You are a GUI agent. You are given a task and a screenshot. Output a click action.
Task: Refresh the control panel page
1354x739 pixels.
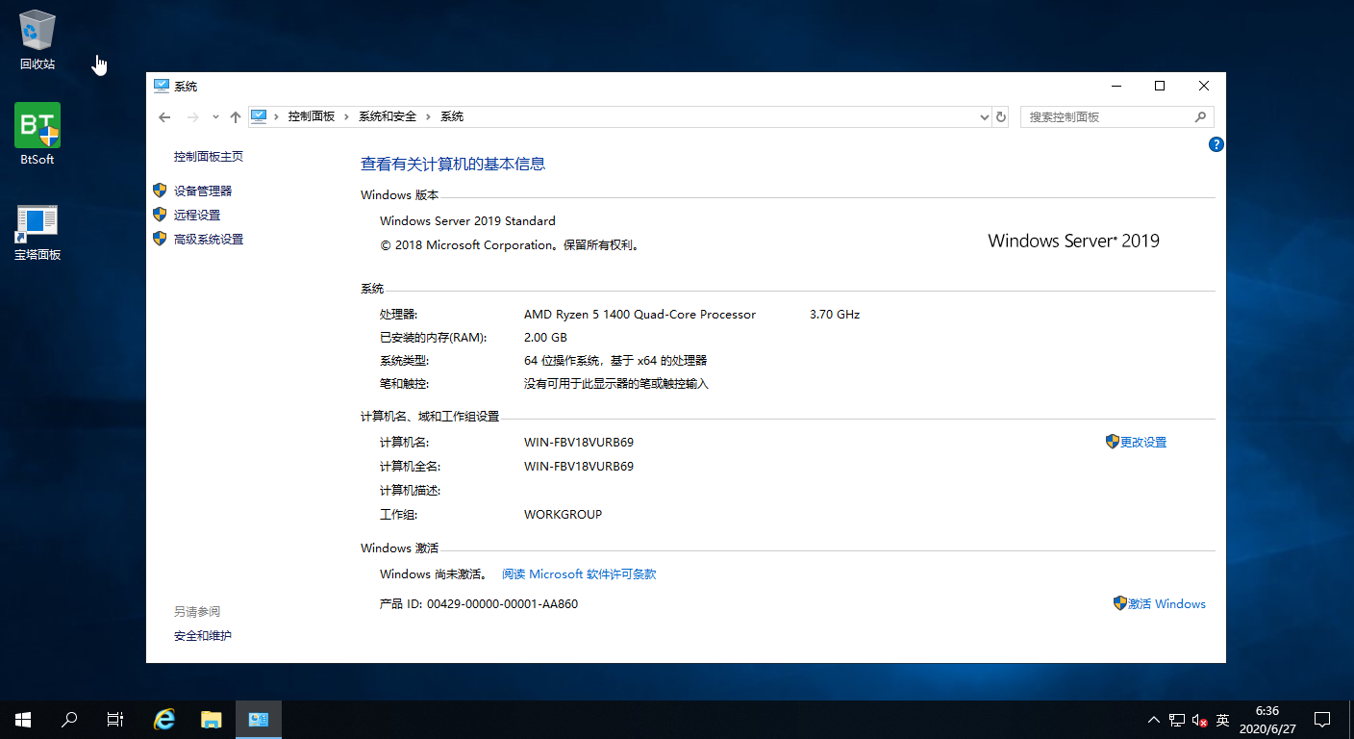click(x=1001, y=116)
